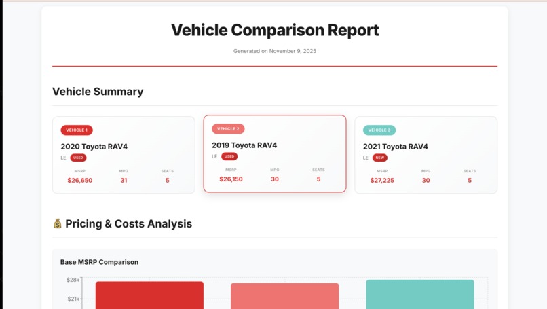
Task: Click the USED tag on 2020 RAV4
Action: point(78,158)
